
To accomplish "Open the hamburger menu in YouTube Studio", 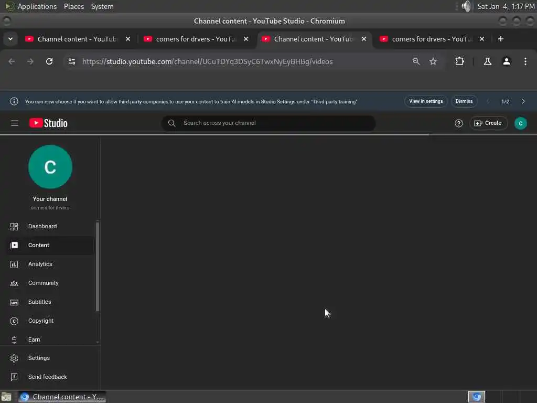I will [x=14, y=123].
